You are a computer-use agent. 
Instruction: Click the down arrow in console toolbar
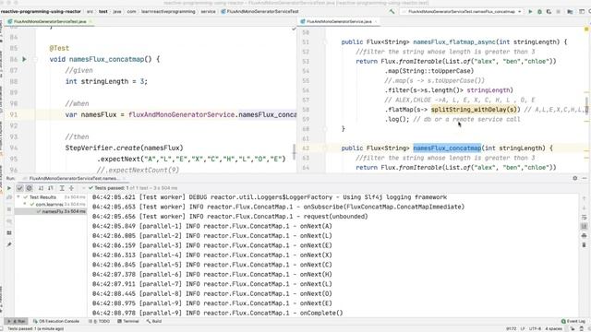pos(584,207)
